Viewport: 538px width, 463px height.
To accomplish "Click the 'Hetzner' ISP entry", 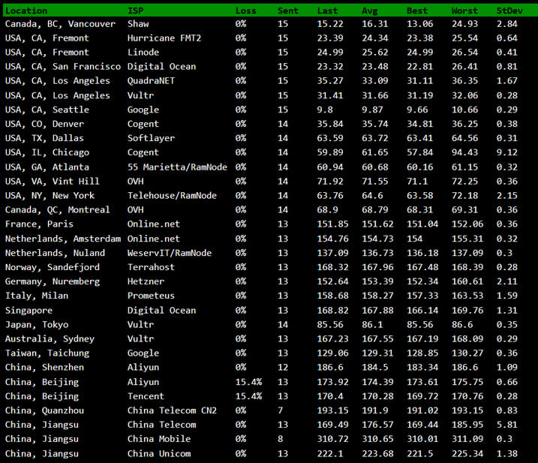I will coord(146,281).
